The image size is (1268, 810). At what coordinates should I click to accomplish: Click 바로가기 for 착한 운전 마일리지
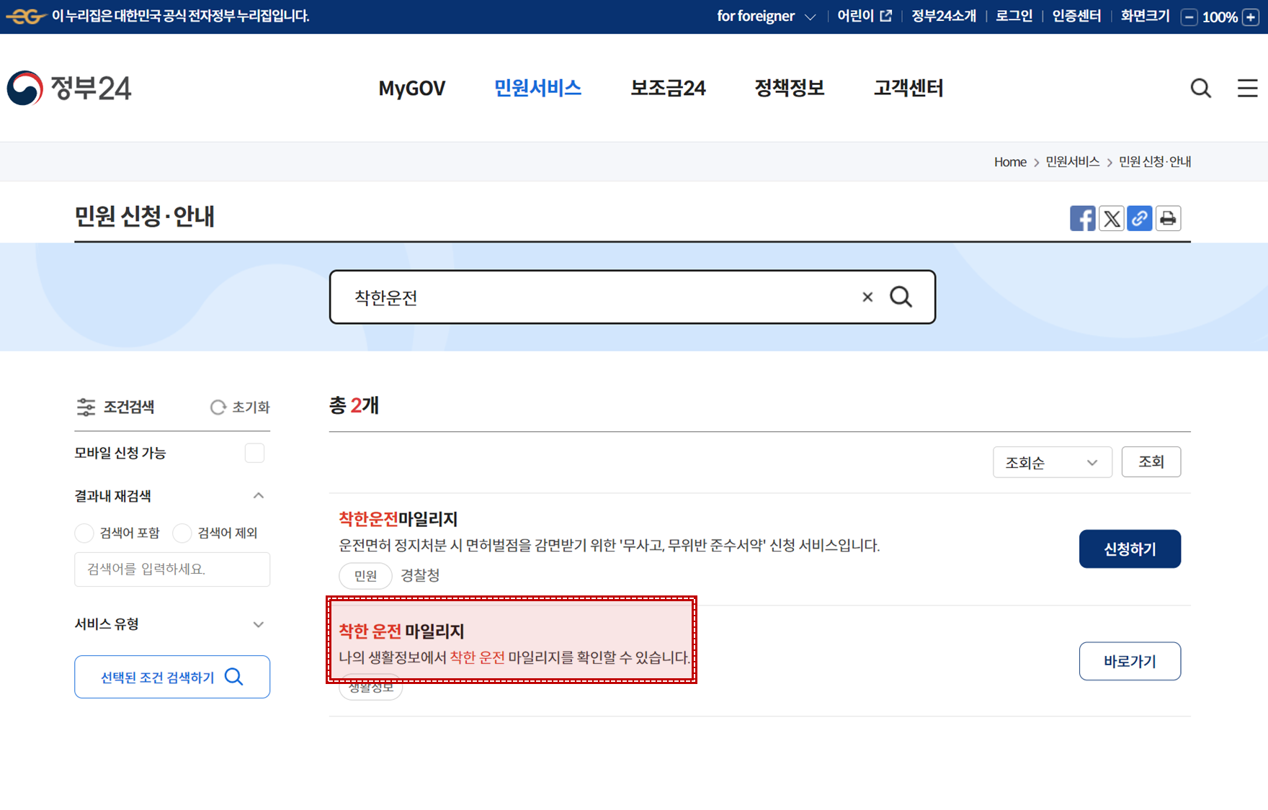[1130, 661]
